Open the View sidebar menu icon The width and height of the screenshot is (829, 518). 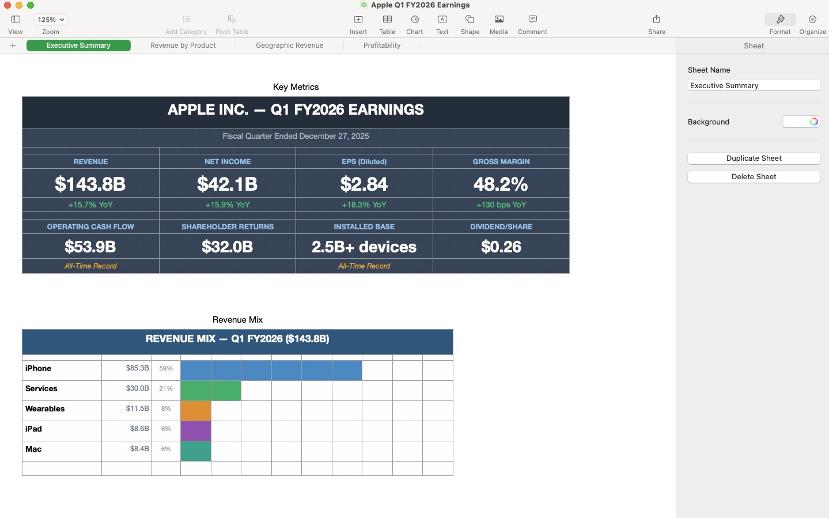click(16, 20)
